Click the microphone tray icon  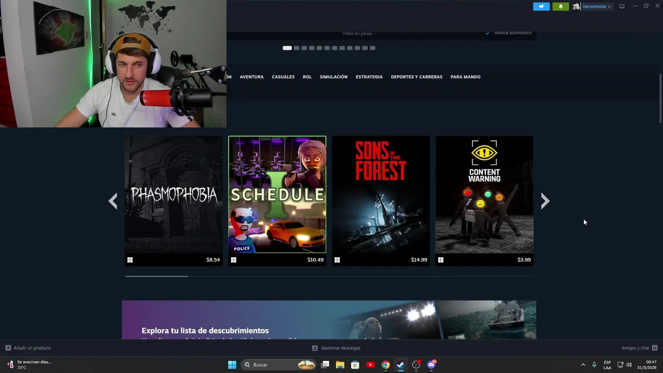click(x=594, y=365)
